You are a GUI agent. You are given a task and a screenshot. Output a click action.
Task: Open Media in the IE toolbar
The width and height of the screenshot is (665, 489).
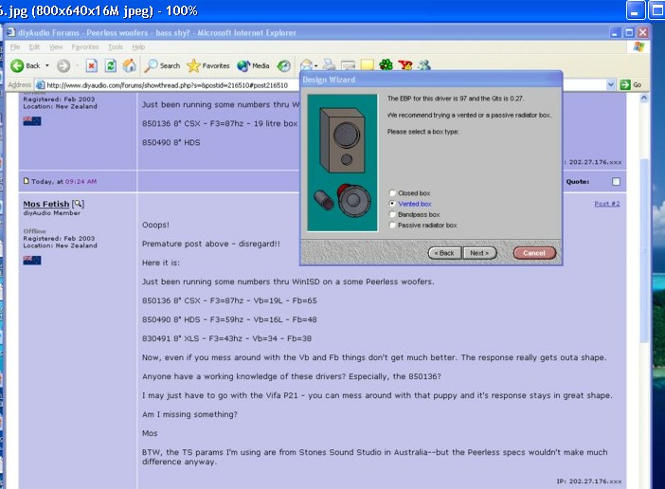pos(253,65)
